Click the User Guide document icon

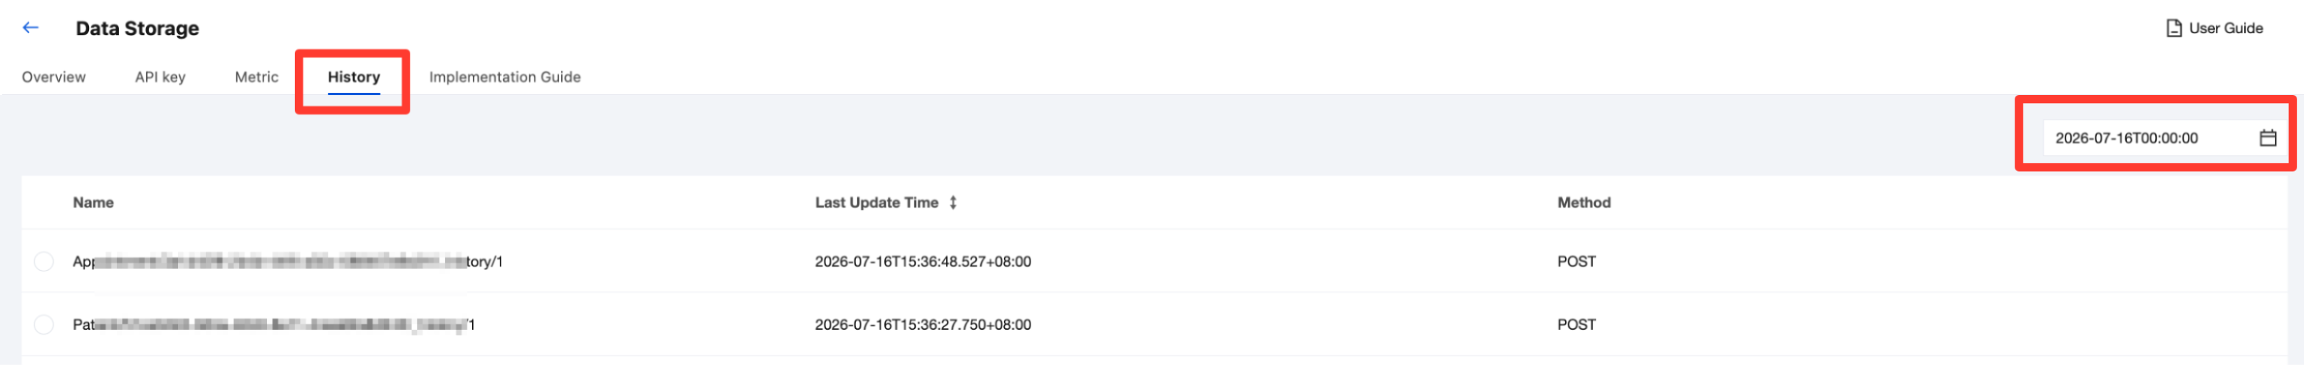(x=2174, y=28)
